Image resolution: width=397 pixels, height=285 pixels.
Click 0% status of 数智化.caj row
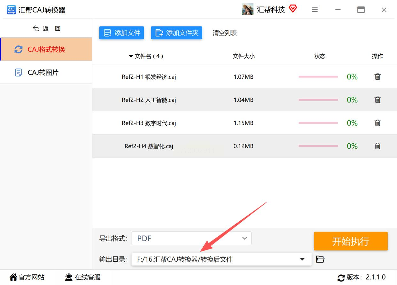point(352,146)
